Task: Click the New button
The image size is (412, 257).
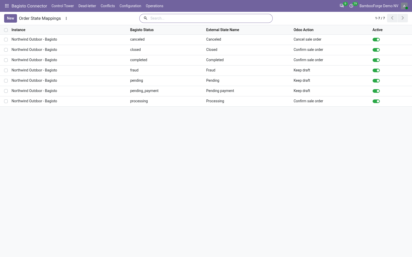Action: click(11, 18)
